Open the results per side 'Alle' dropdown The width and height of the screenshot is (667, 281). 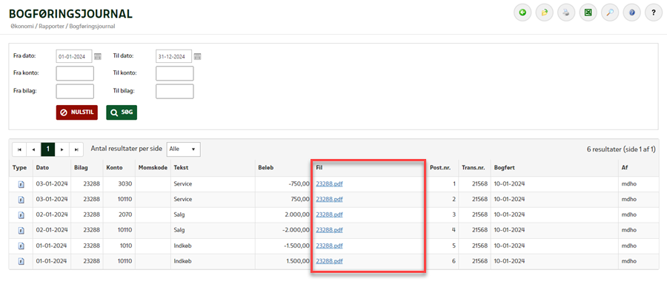[x=183, y=149]
